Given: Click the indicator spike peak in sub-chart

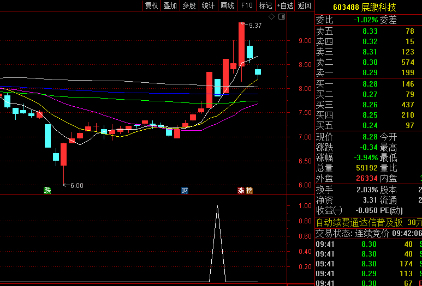Looking at the screenshot, I should 217,206.
